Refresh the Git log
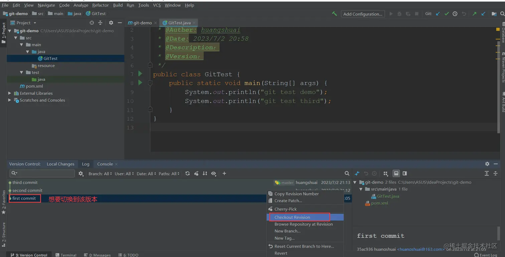505x257 pixels. [x=187, y=173]
